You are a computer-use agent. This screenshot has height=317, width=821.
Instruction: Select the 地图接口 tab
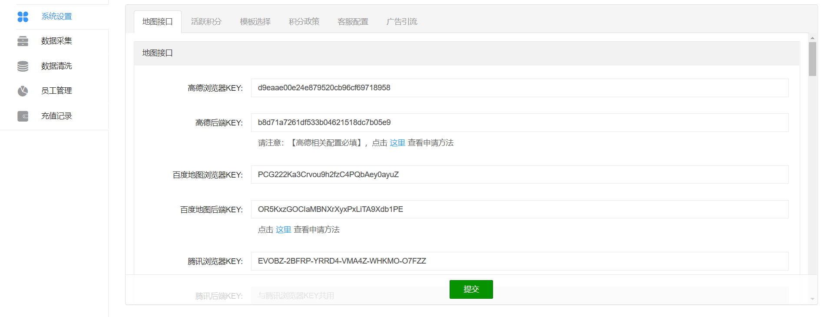(x=158, y=22)
